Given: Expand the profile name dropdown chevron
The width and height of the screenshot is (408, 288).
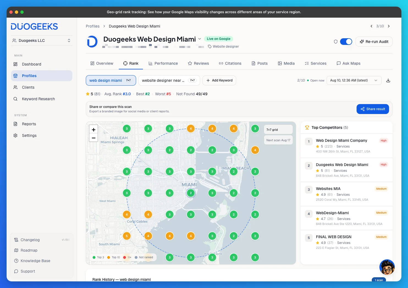Looking at the screenshot, I should [x=200, y=39].
